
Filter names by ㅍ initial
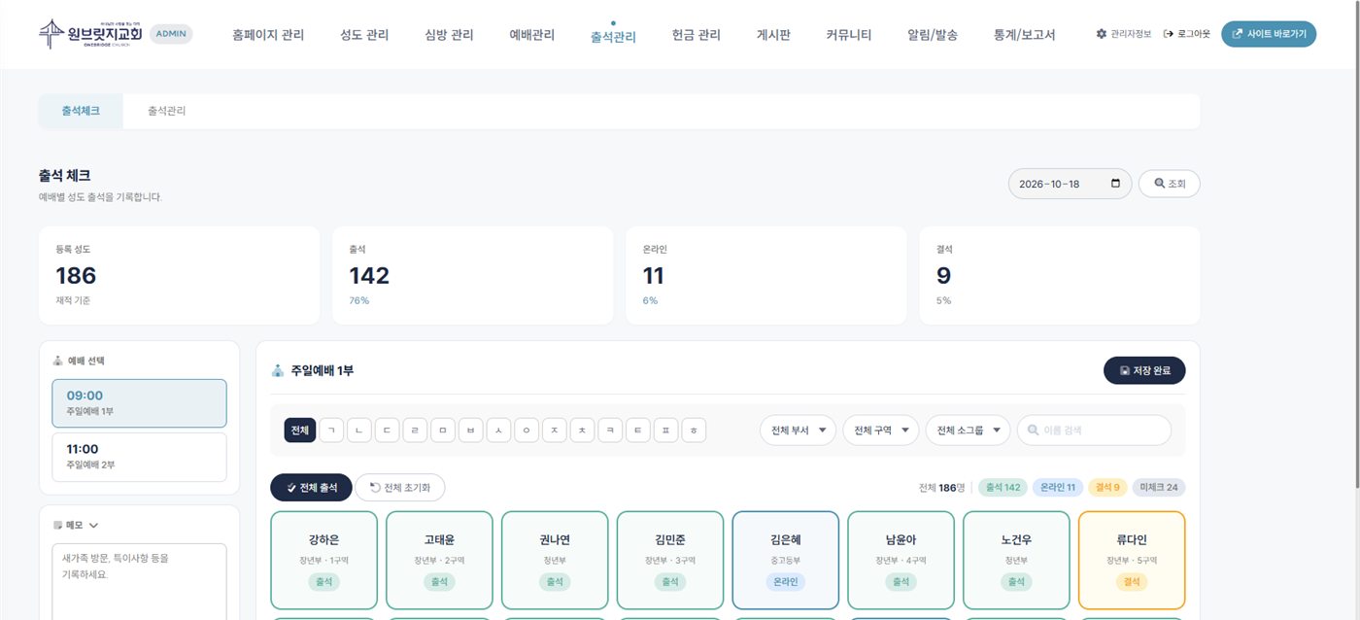click(665, 431)
